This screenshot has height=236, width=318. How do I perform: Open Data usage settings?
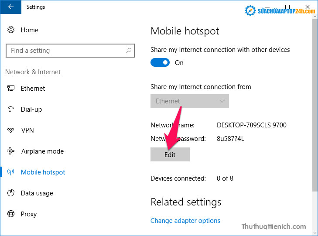(37, 193)
